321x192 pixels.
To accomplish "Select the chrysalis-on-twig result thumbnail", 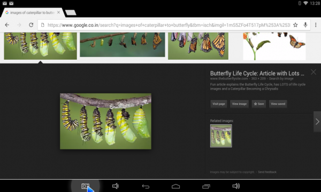I will [x=123, y=45].
